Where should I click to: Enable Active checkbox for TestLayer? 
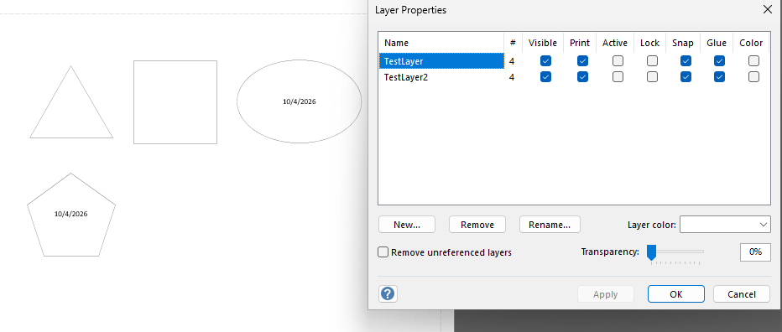click(x=618, y=61)
